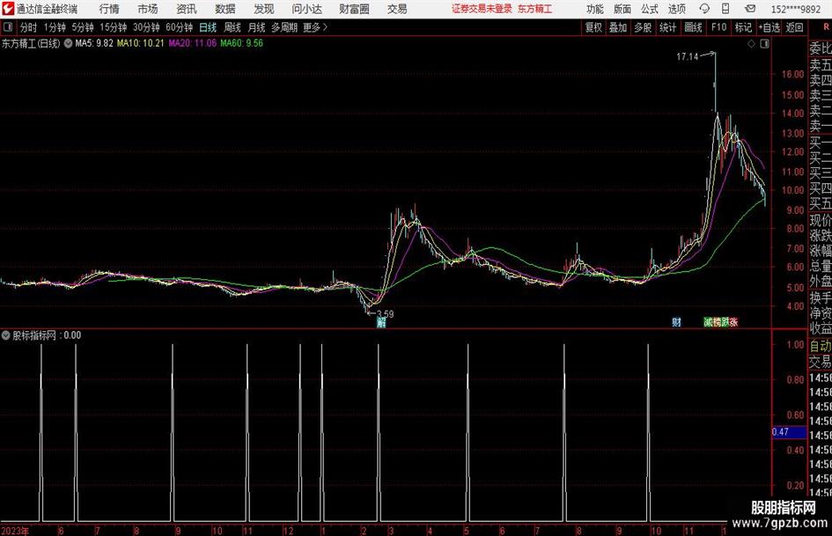Click the 标记 mark button
The height and width of the screenshot is (536, 832).
point(743,27)
